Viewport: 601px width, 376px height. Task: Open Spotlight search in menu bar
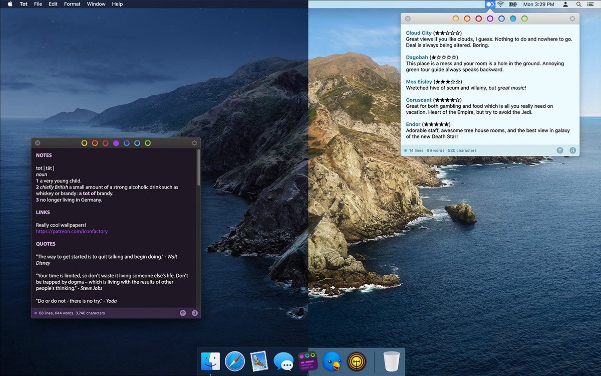tap(579, 4)
